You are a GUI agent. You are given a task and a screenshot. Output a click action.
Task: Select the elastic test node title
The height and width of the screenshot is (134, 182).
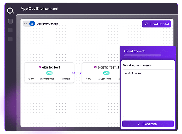(51, 67)
